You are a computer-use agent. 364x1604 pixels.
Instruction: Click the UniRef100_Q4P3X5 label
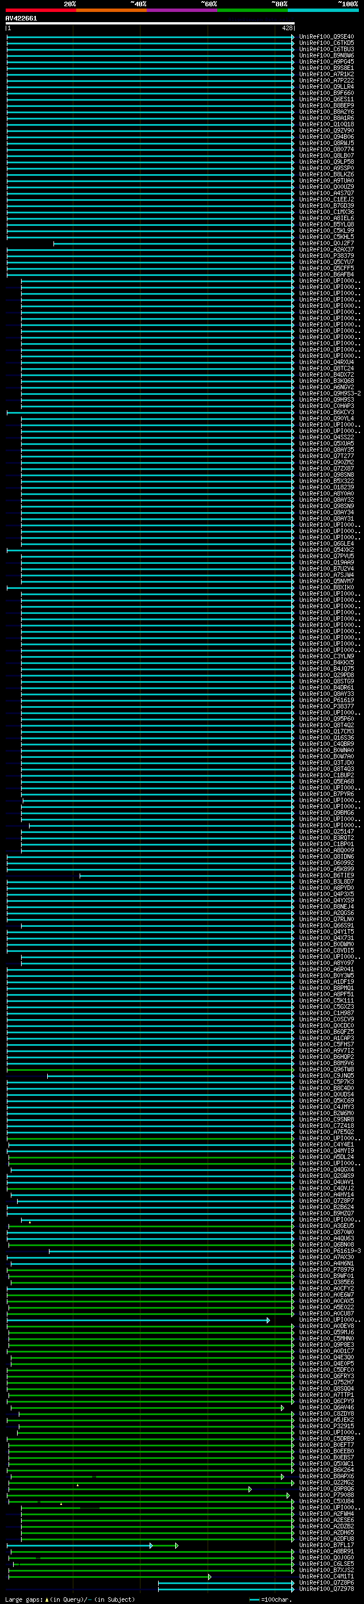(326, 895)
